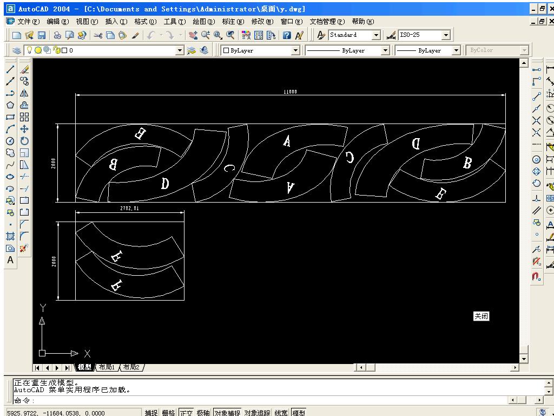The image size is (554, 416).
Task: Select the Line drawing tool
Action: point(10,69)
